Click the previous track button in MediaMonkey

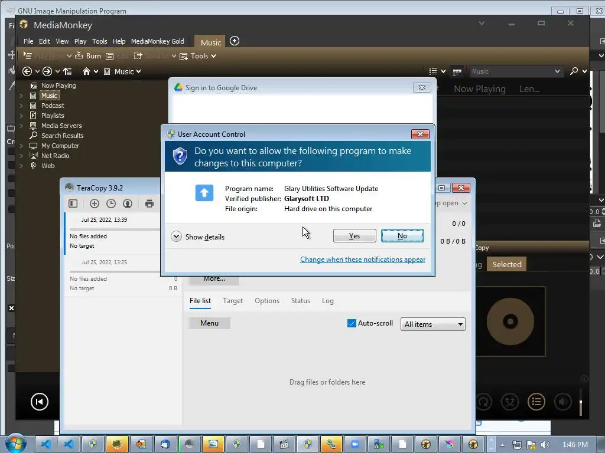pos(40,402)
